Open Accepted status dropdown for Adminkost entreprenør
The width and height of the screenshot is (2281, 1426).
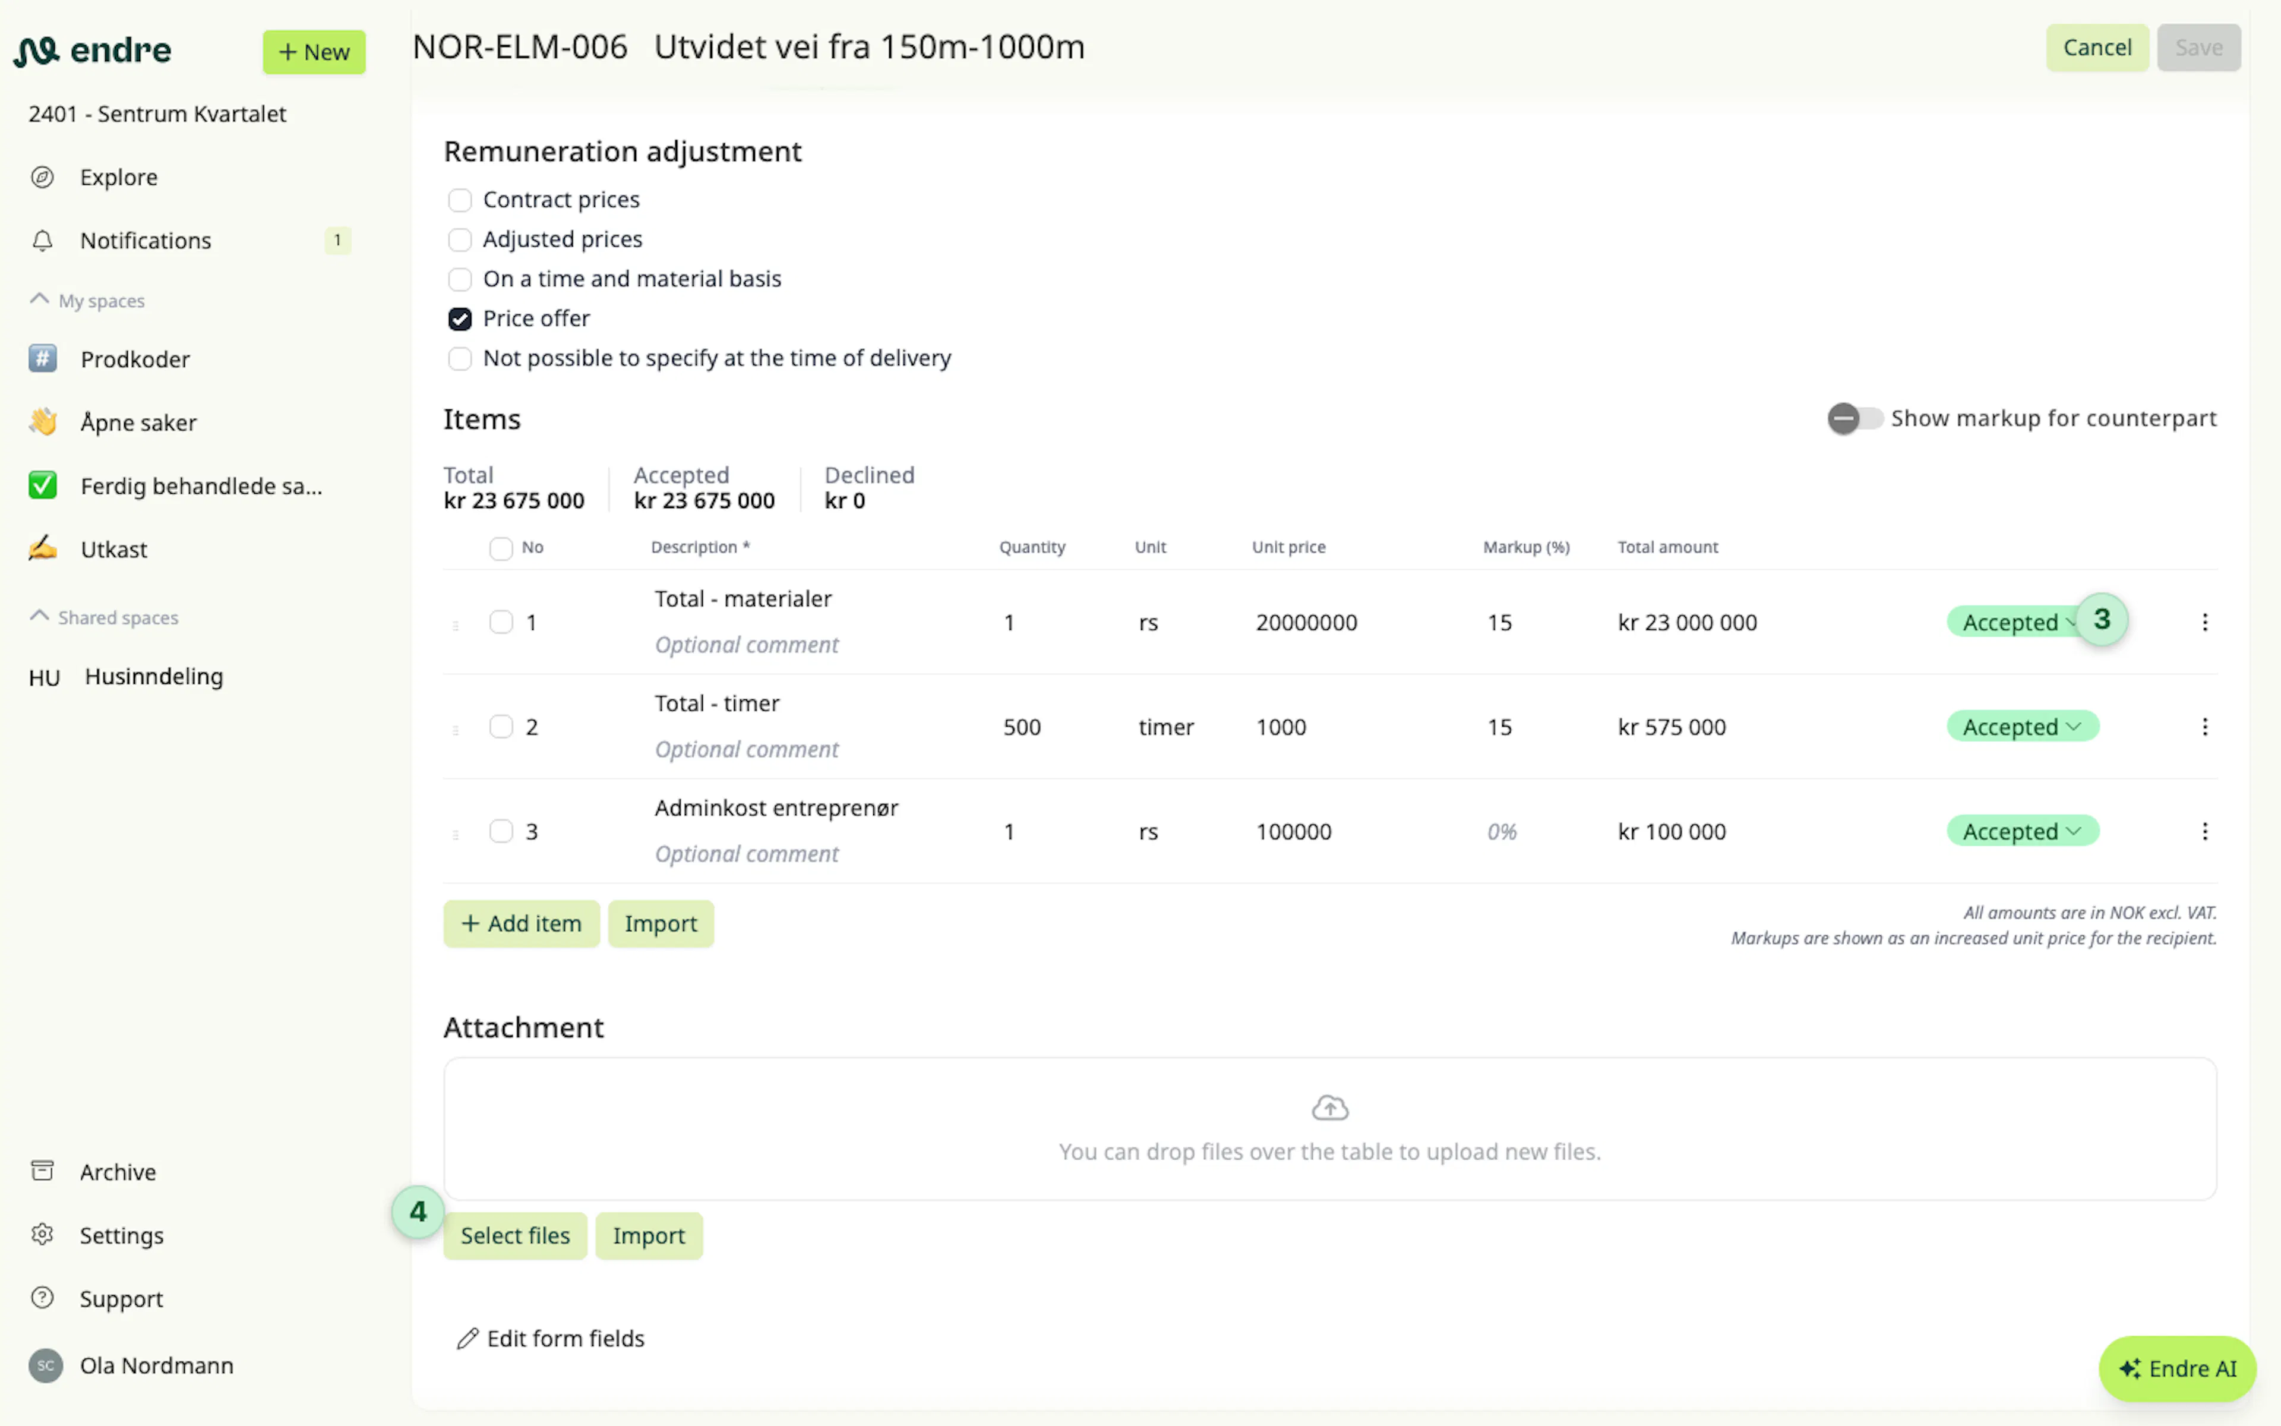coord(2023,831)
